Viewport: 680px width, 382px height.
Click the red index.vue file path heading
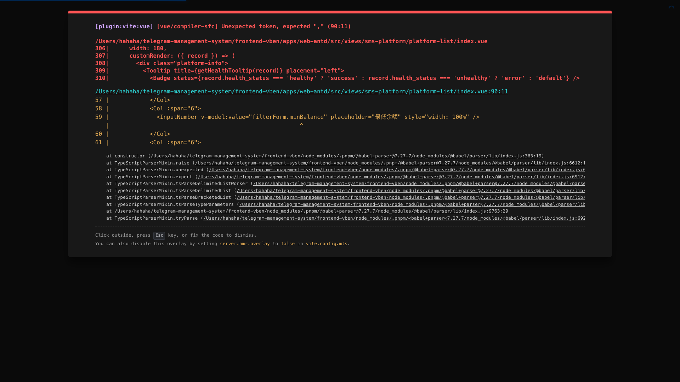(x=291, y=41)
